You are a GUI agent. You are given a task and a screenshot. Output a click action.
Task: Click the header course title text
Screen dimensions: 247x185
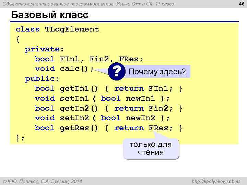click(x=88, y=4)
